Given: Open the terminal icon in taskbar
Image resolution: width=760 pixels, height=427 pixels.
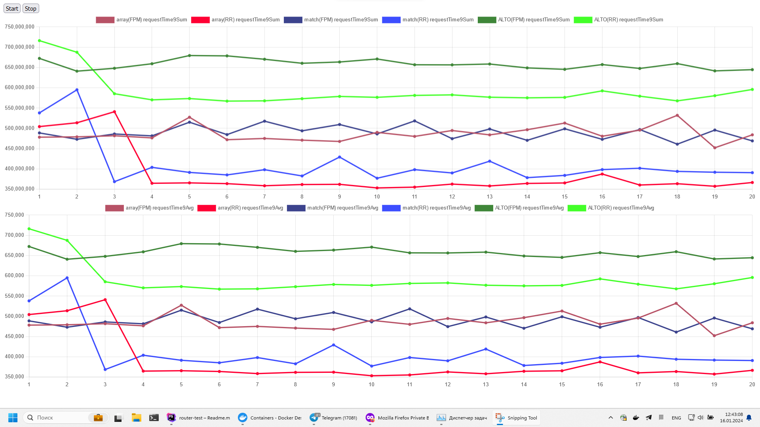Looking at the screenshot, I should tap(154, 418).
